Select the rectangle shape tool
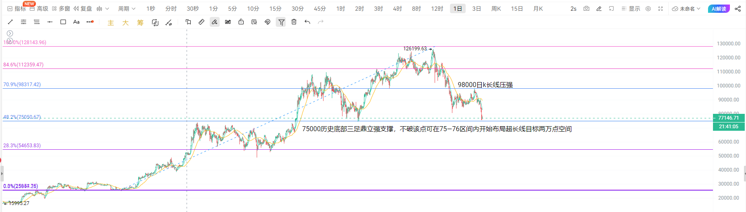746x212 pixels. pyautogui.click(x=63, y=22)
